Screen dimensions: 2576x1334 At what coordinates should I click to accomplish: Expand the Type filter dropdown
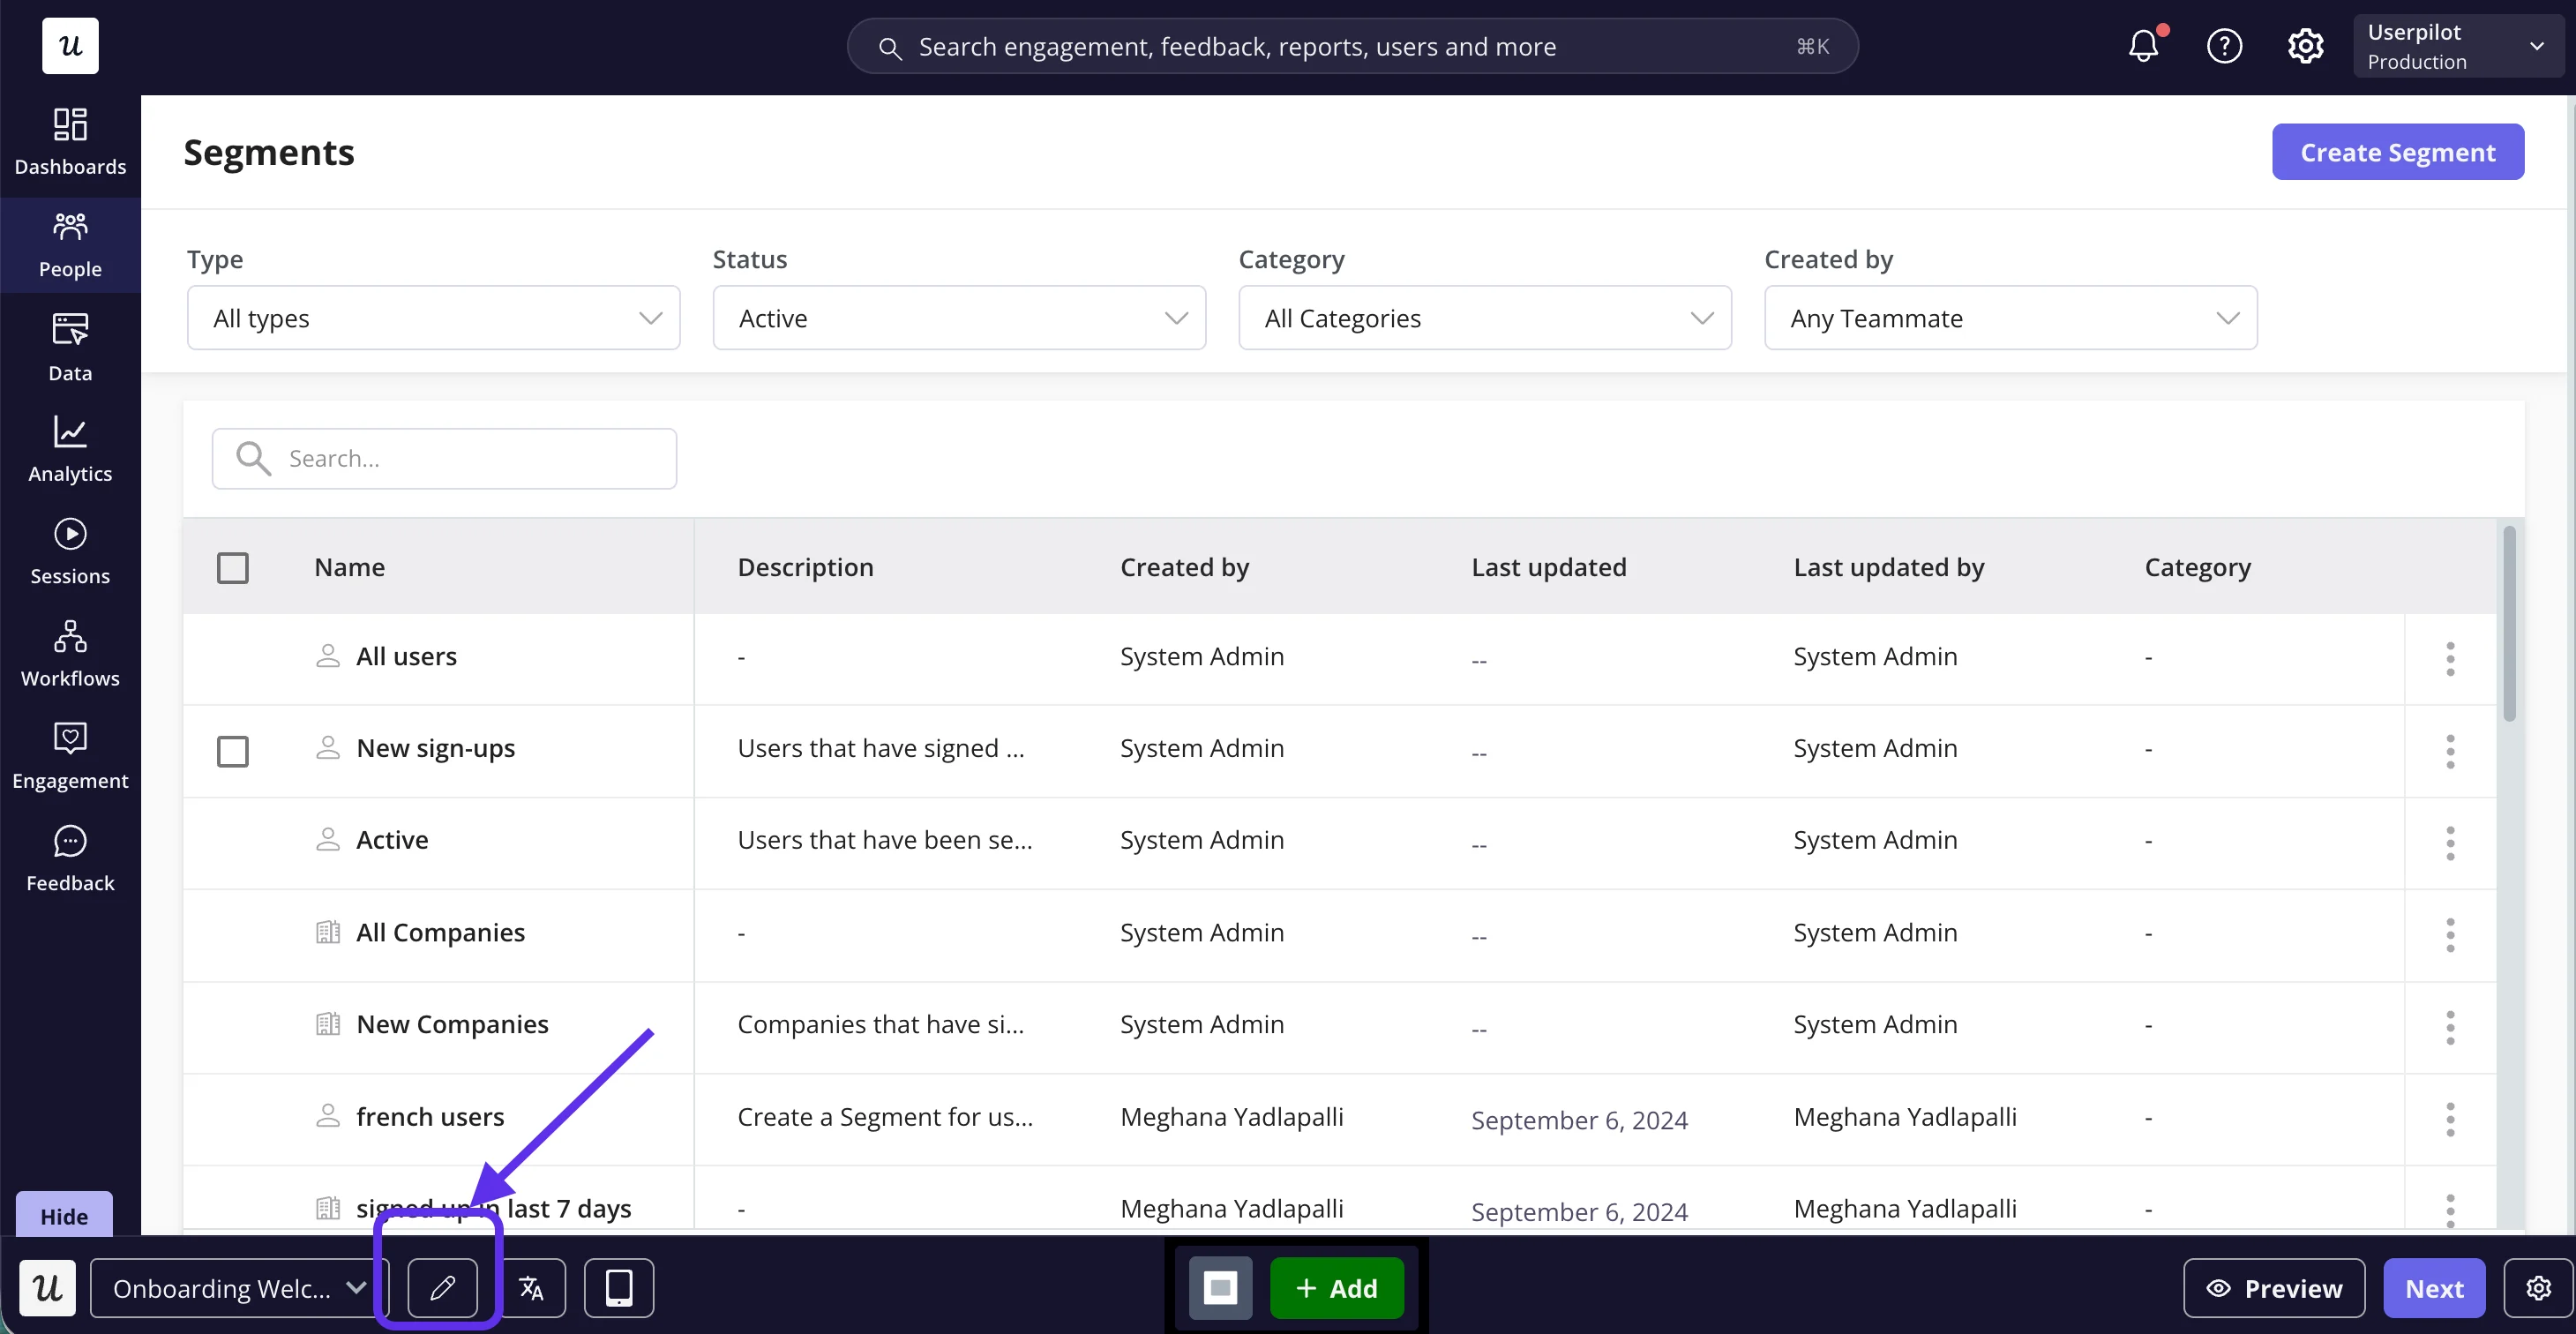coord(434,318)
